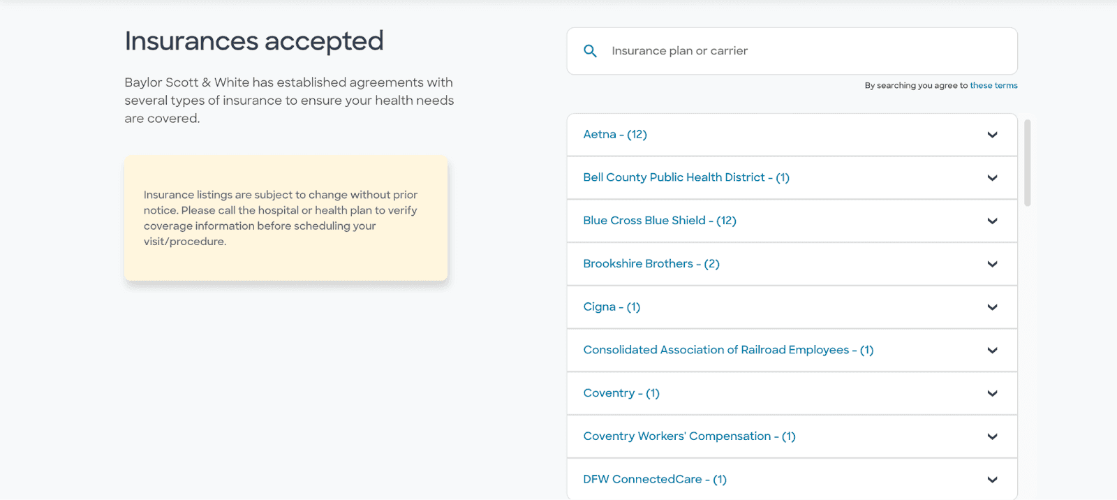Screen dimensions: 1117x500
Task: Expand the Coventry Workers' Compensation entry
Action: (992, 436)
